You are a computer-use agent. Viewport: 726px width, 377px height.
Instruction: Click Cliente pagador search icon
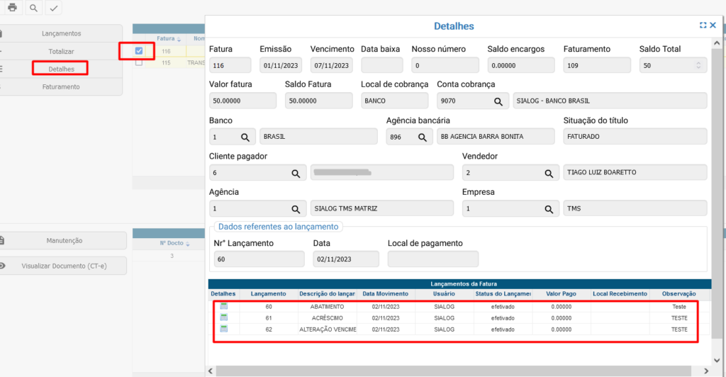coord(296,173)
